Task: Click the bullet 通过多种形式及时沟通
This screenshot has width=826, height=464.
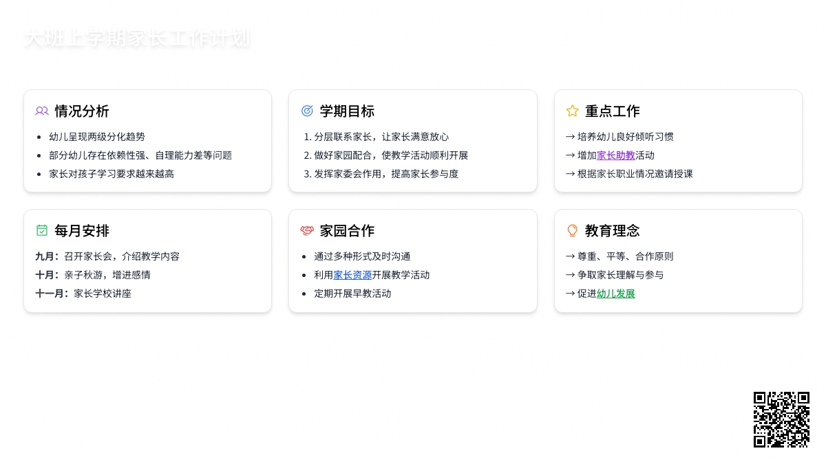Action: pyautogui.click(x=362, y=256)
